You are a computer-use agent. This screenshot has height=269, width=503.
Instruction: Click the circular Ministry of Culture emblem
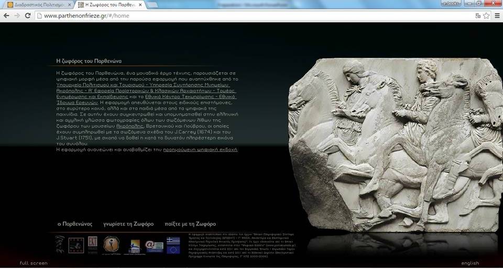111,244
